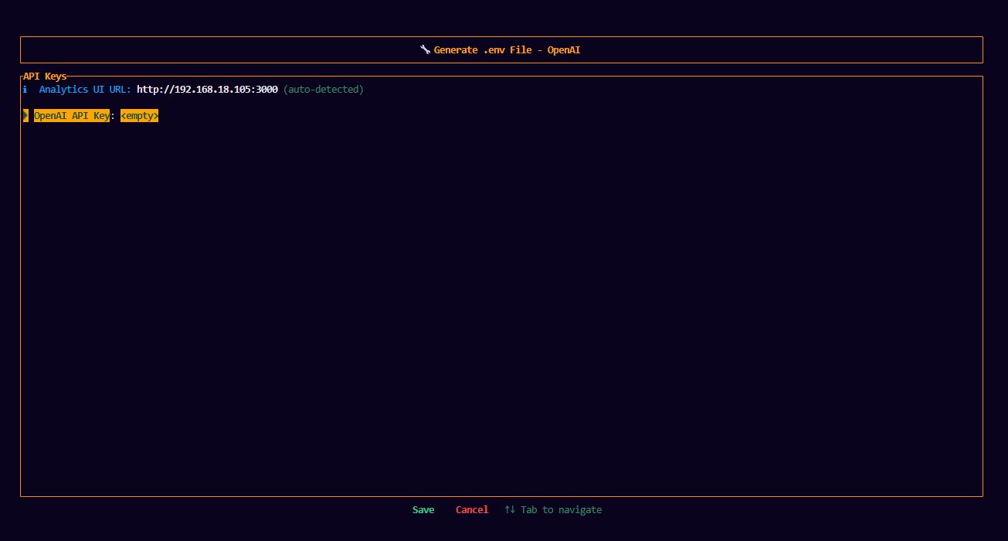Click the Save button

click(x=423, y=510)
